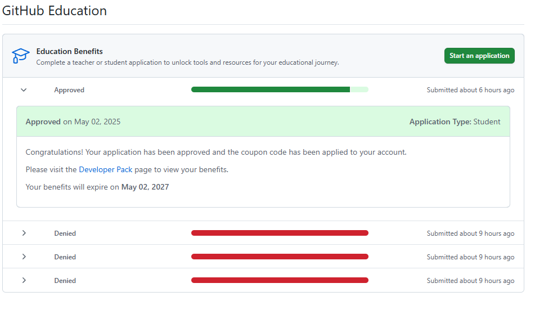Click the Submitted about 6 hours ago text
Viewport: 544px width, 310px height.
470,90
